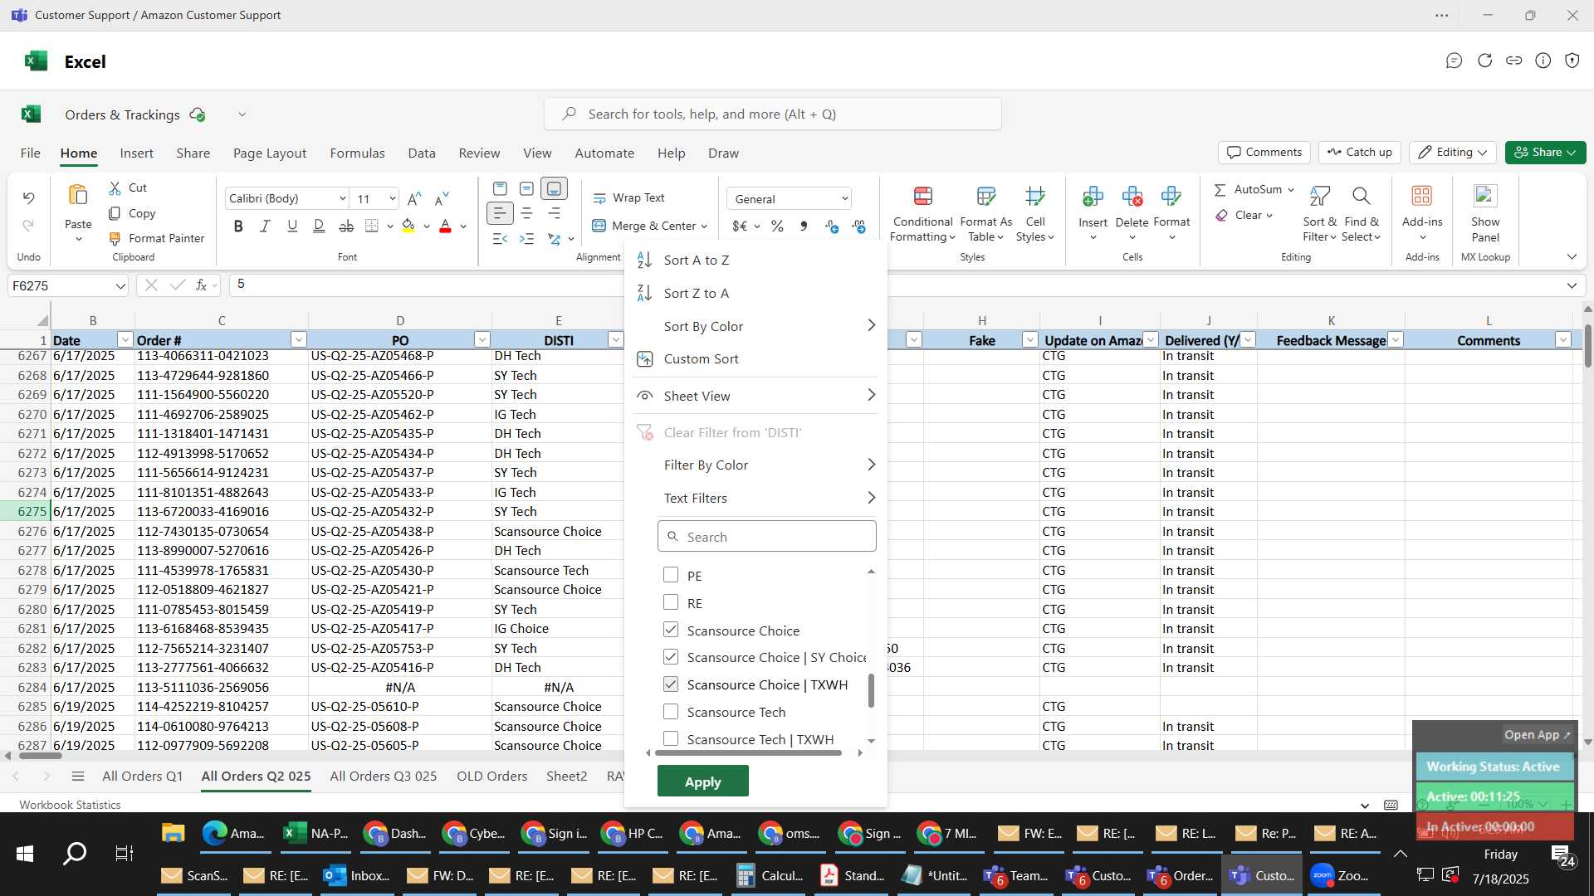Open the Page Layout ribbon tab
This screenshot has height=896, width=1594.
click(x=270, y=153)
